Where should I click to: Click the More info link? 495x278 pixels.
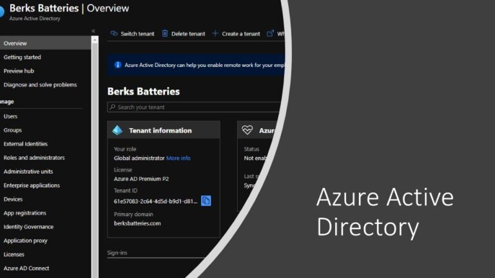(x=179, y=158)
